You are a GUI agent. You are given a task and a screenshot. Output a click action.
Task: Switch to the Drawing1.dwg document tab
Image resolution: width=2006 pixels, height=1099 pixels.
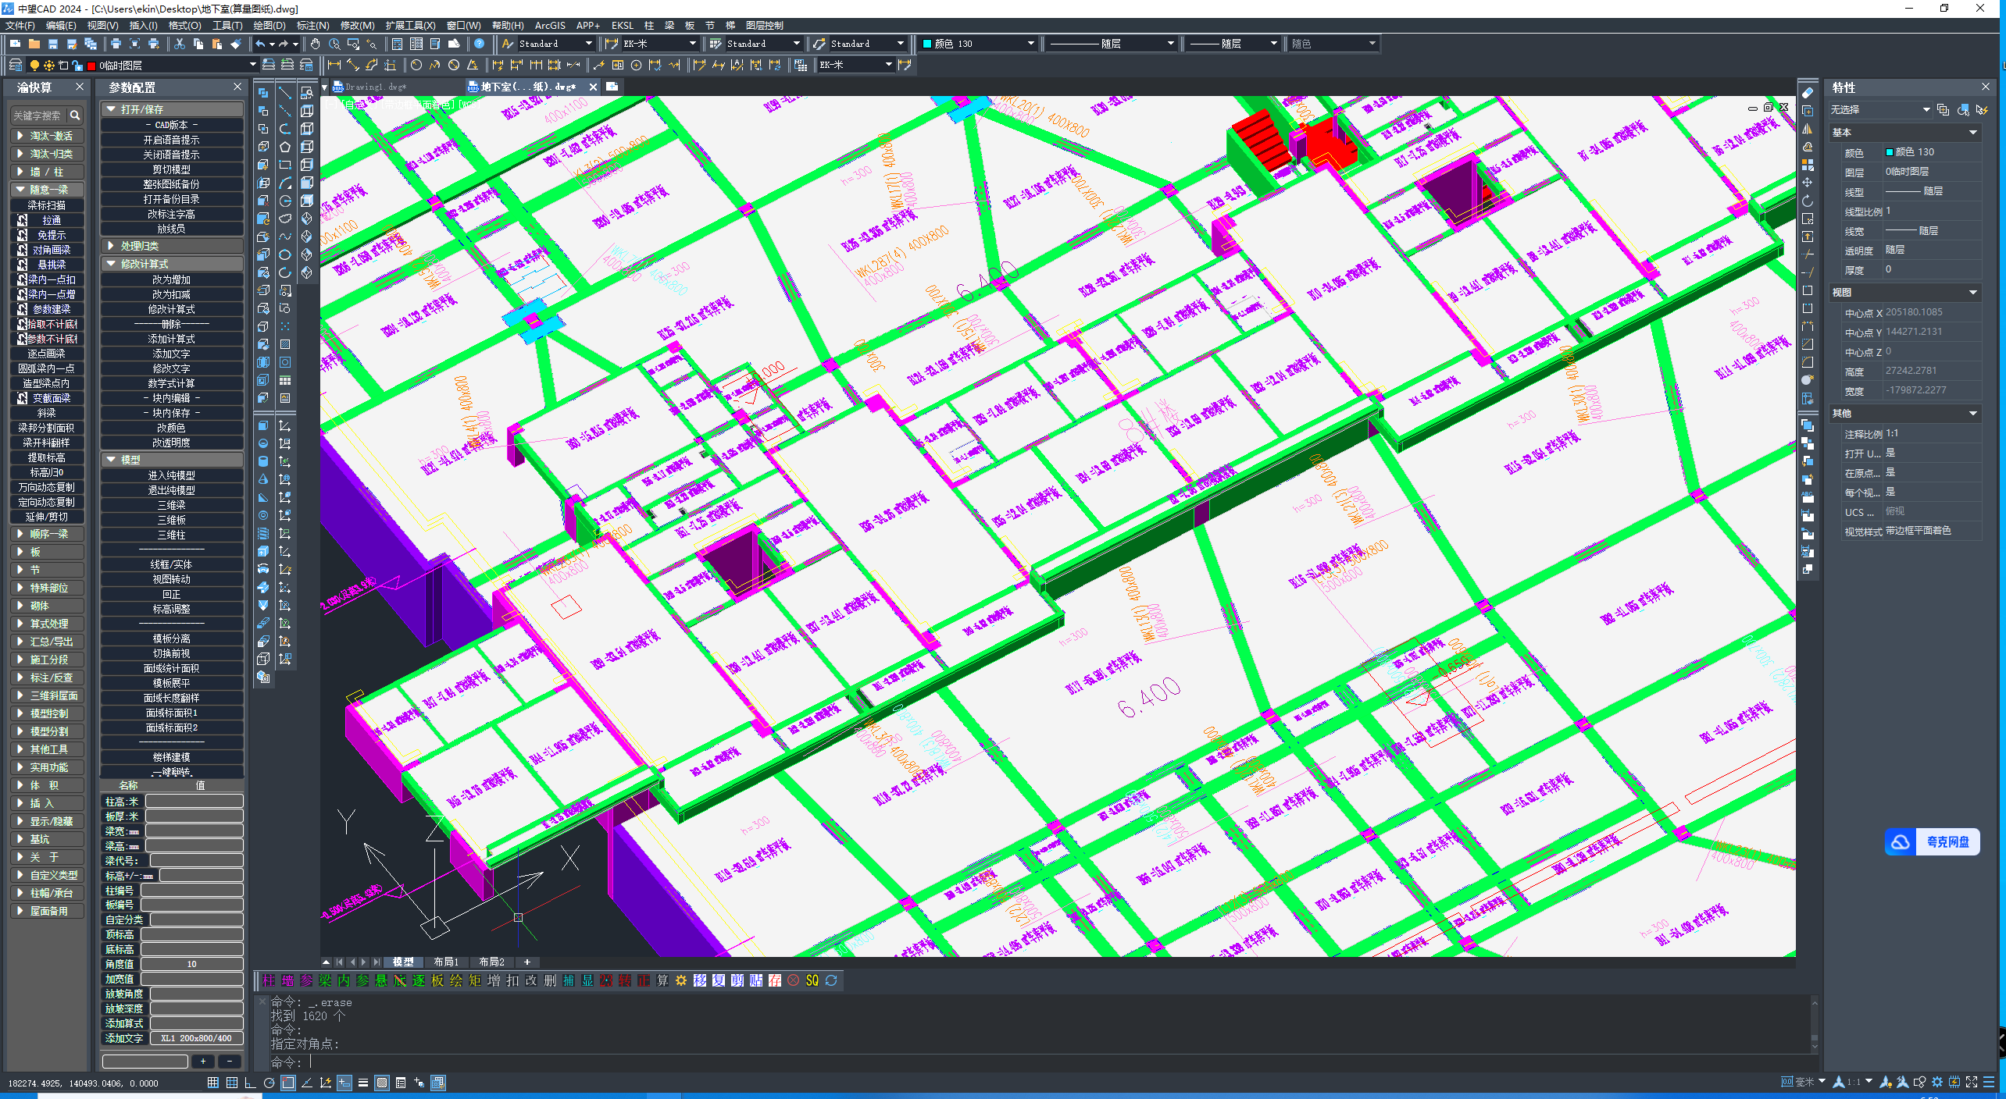[375, 87]
